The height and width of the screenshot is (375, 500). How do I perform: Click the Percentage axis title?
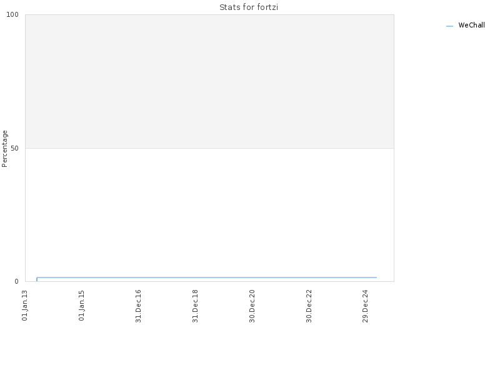4,149
